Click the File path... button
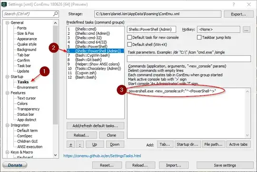 tap(214, 144)
